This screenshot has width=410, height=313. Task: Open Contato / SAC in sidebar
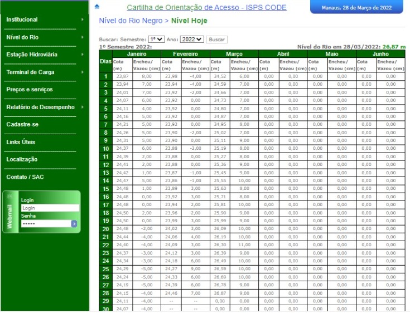point(25,177)
